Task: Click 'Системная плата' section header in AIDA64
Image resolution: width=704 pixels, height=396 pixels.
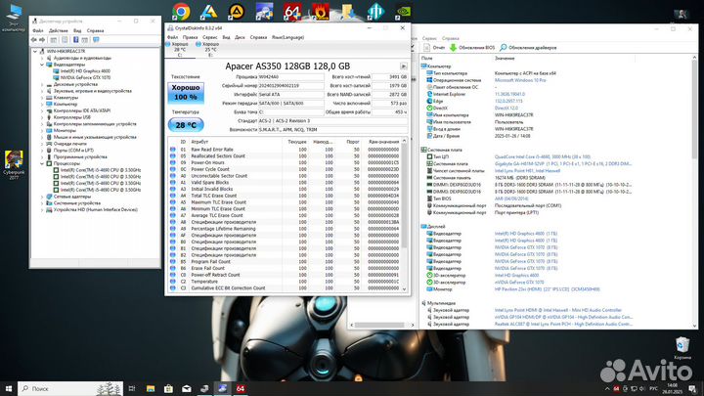Action: (445, 150)
